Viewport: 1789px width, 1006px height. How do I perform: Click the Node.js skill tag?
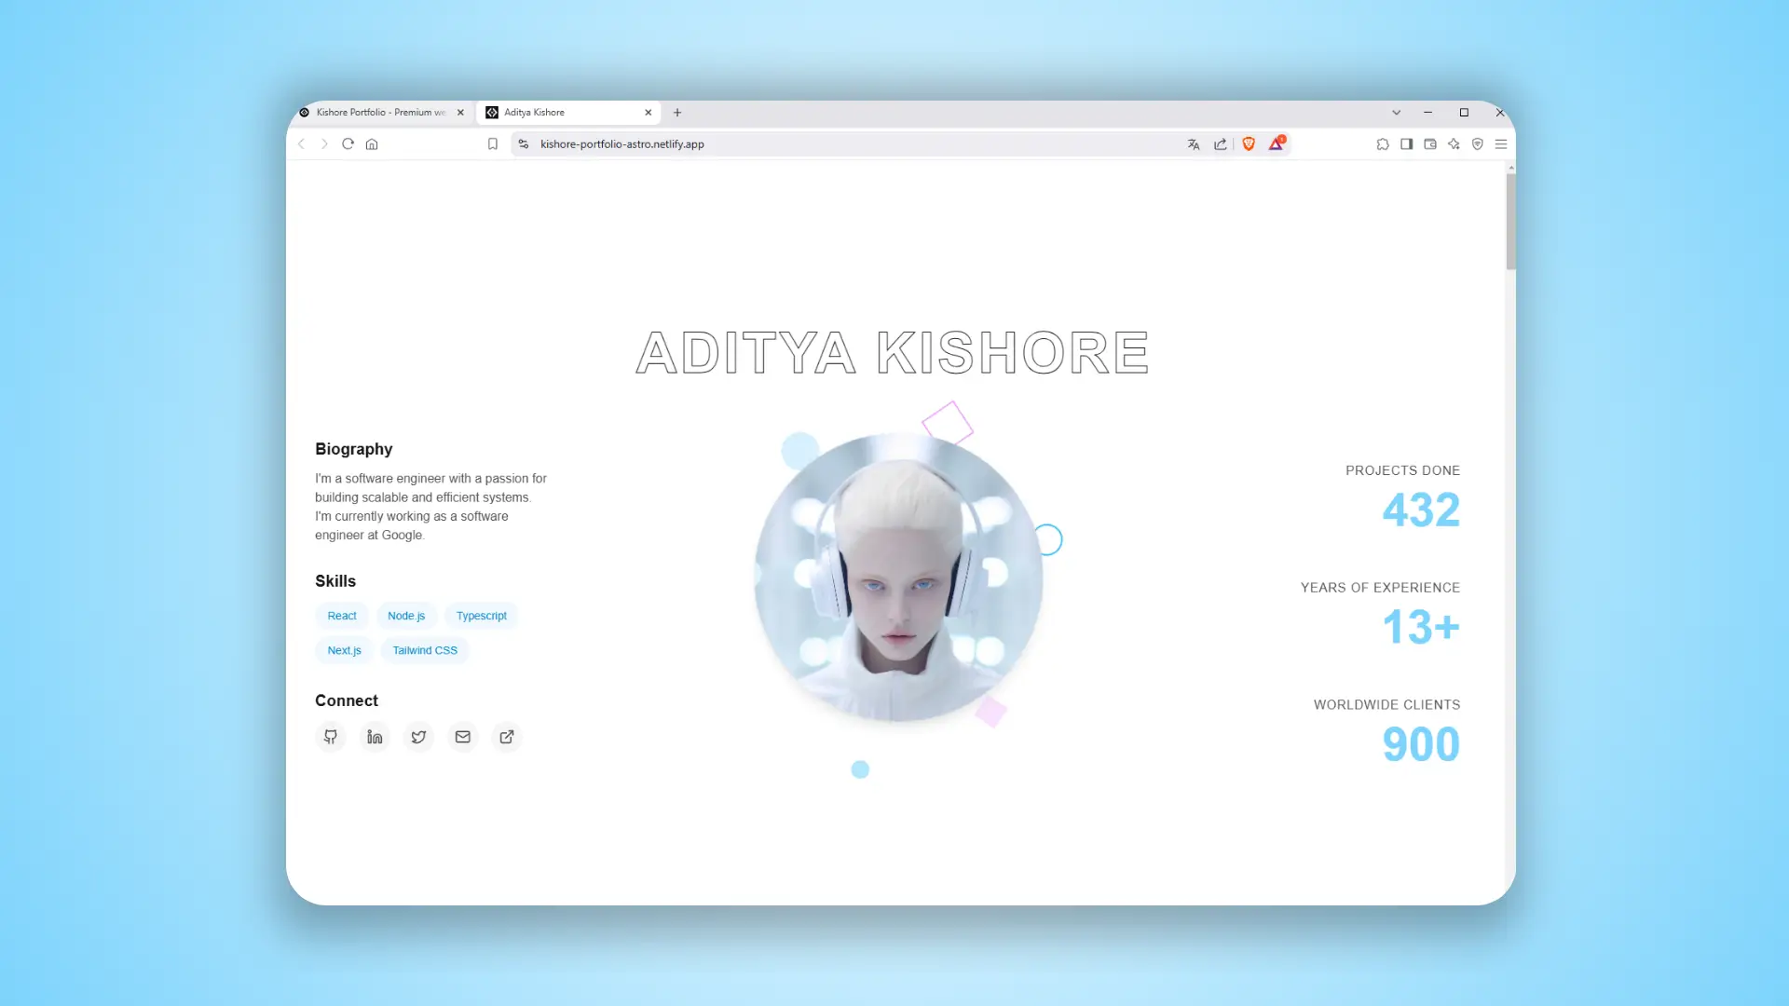coord(406,616)
